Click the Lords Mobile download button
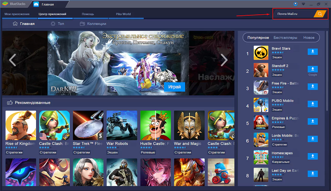 [x=313, y=139]
